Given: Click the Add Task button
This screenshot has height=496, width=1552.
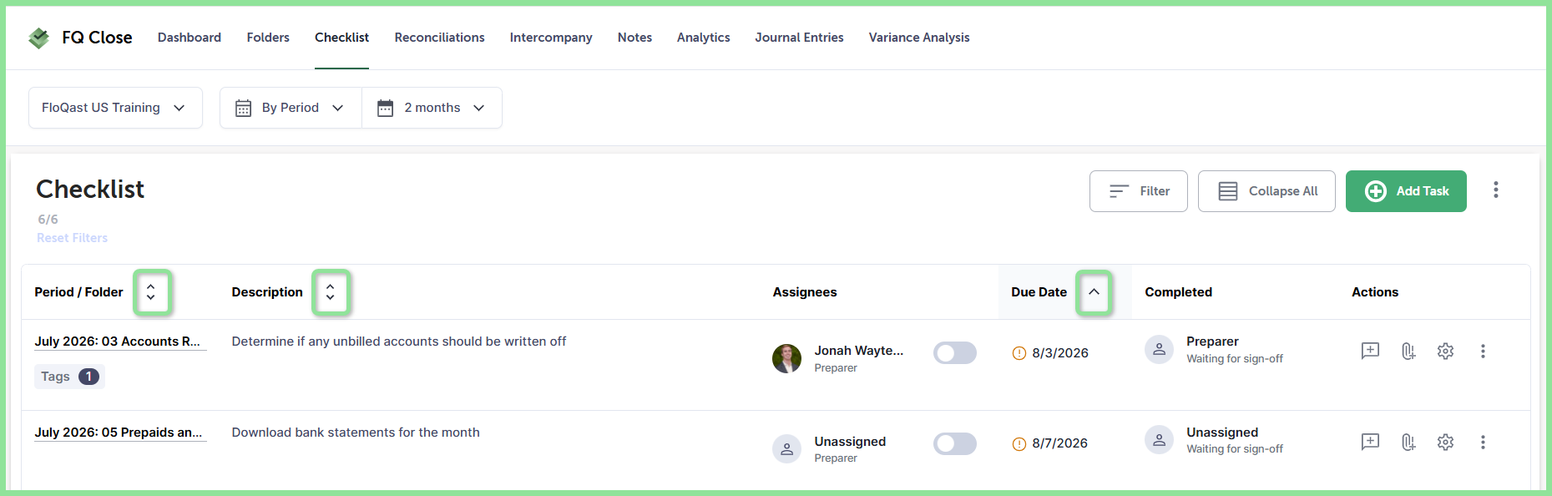Looking at the screenshot, I should tap(1406, 191).
